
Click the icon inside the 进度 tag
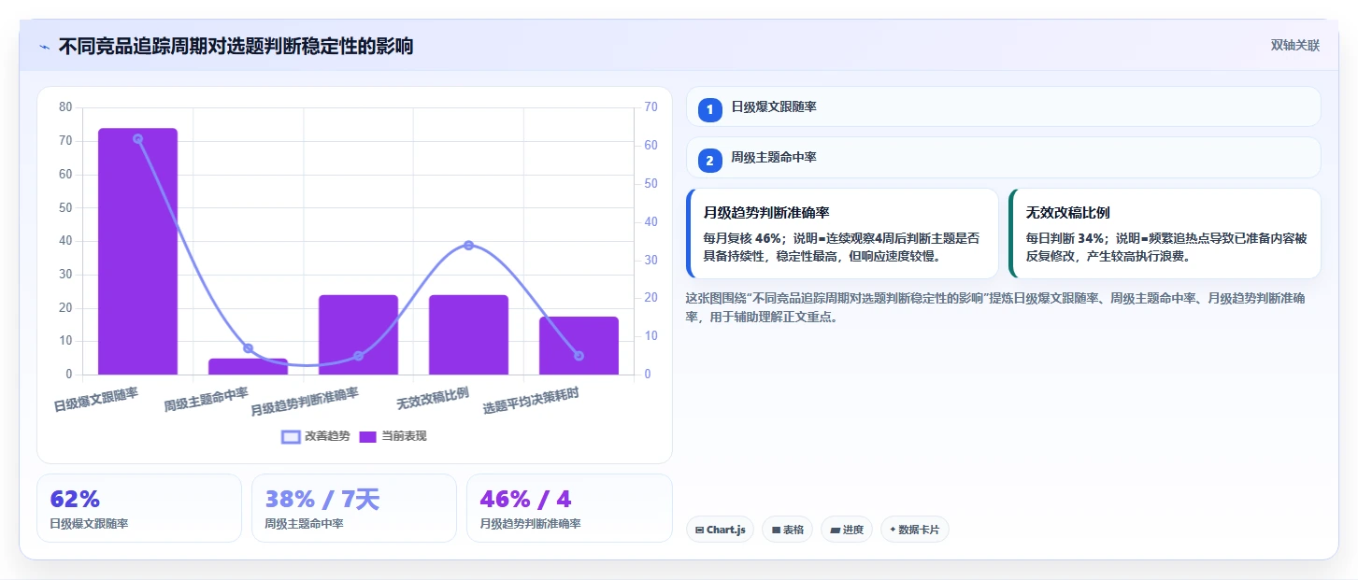(835, 530)
